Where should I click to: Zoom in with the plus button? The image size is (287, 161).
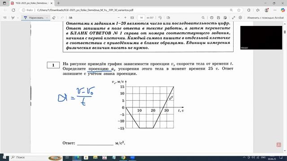click(x=126, y=18)
